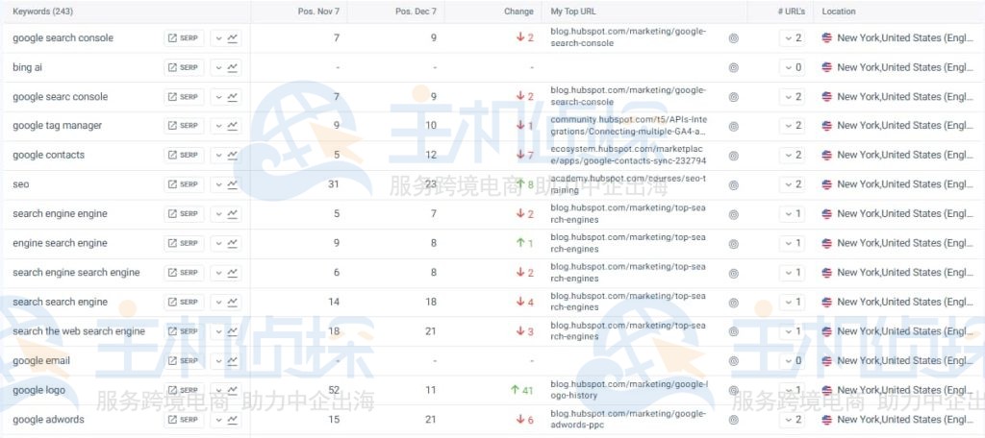Click target icon in google adwords row

(x=733, y=420)
